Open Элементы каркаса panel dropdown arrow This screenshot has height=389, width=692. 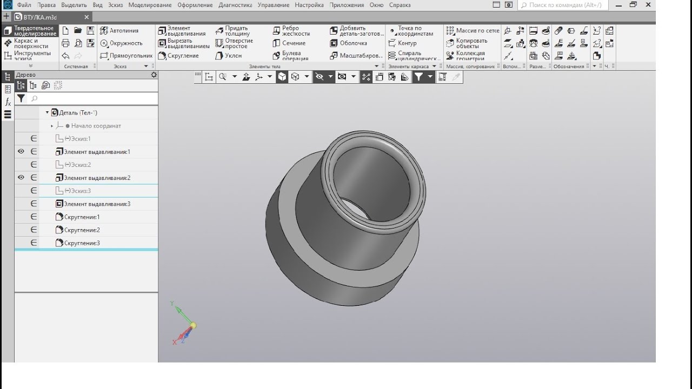(x=434, y=66)
